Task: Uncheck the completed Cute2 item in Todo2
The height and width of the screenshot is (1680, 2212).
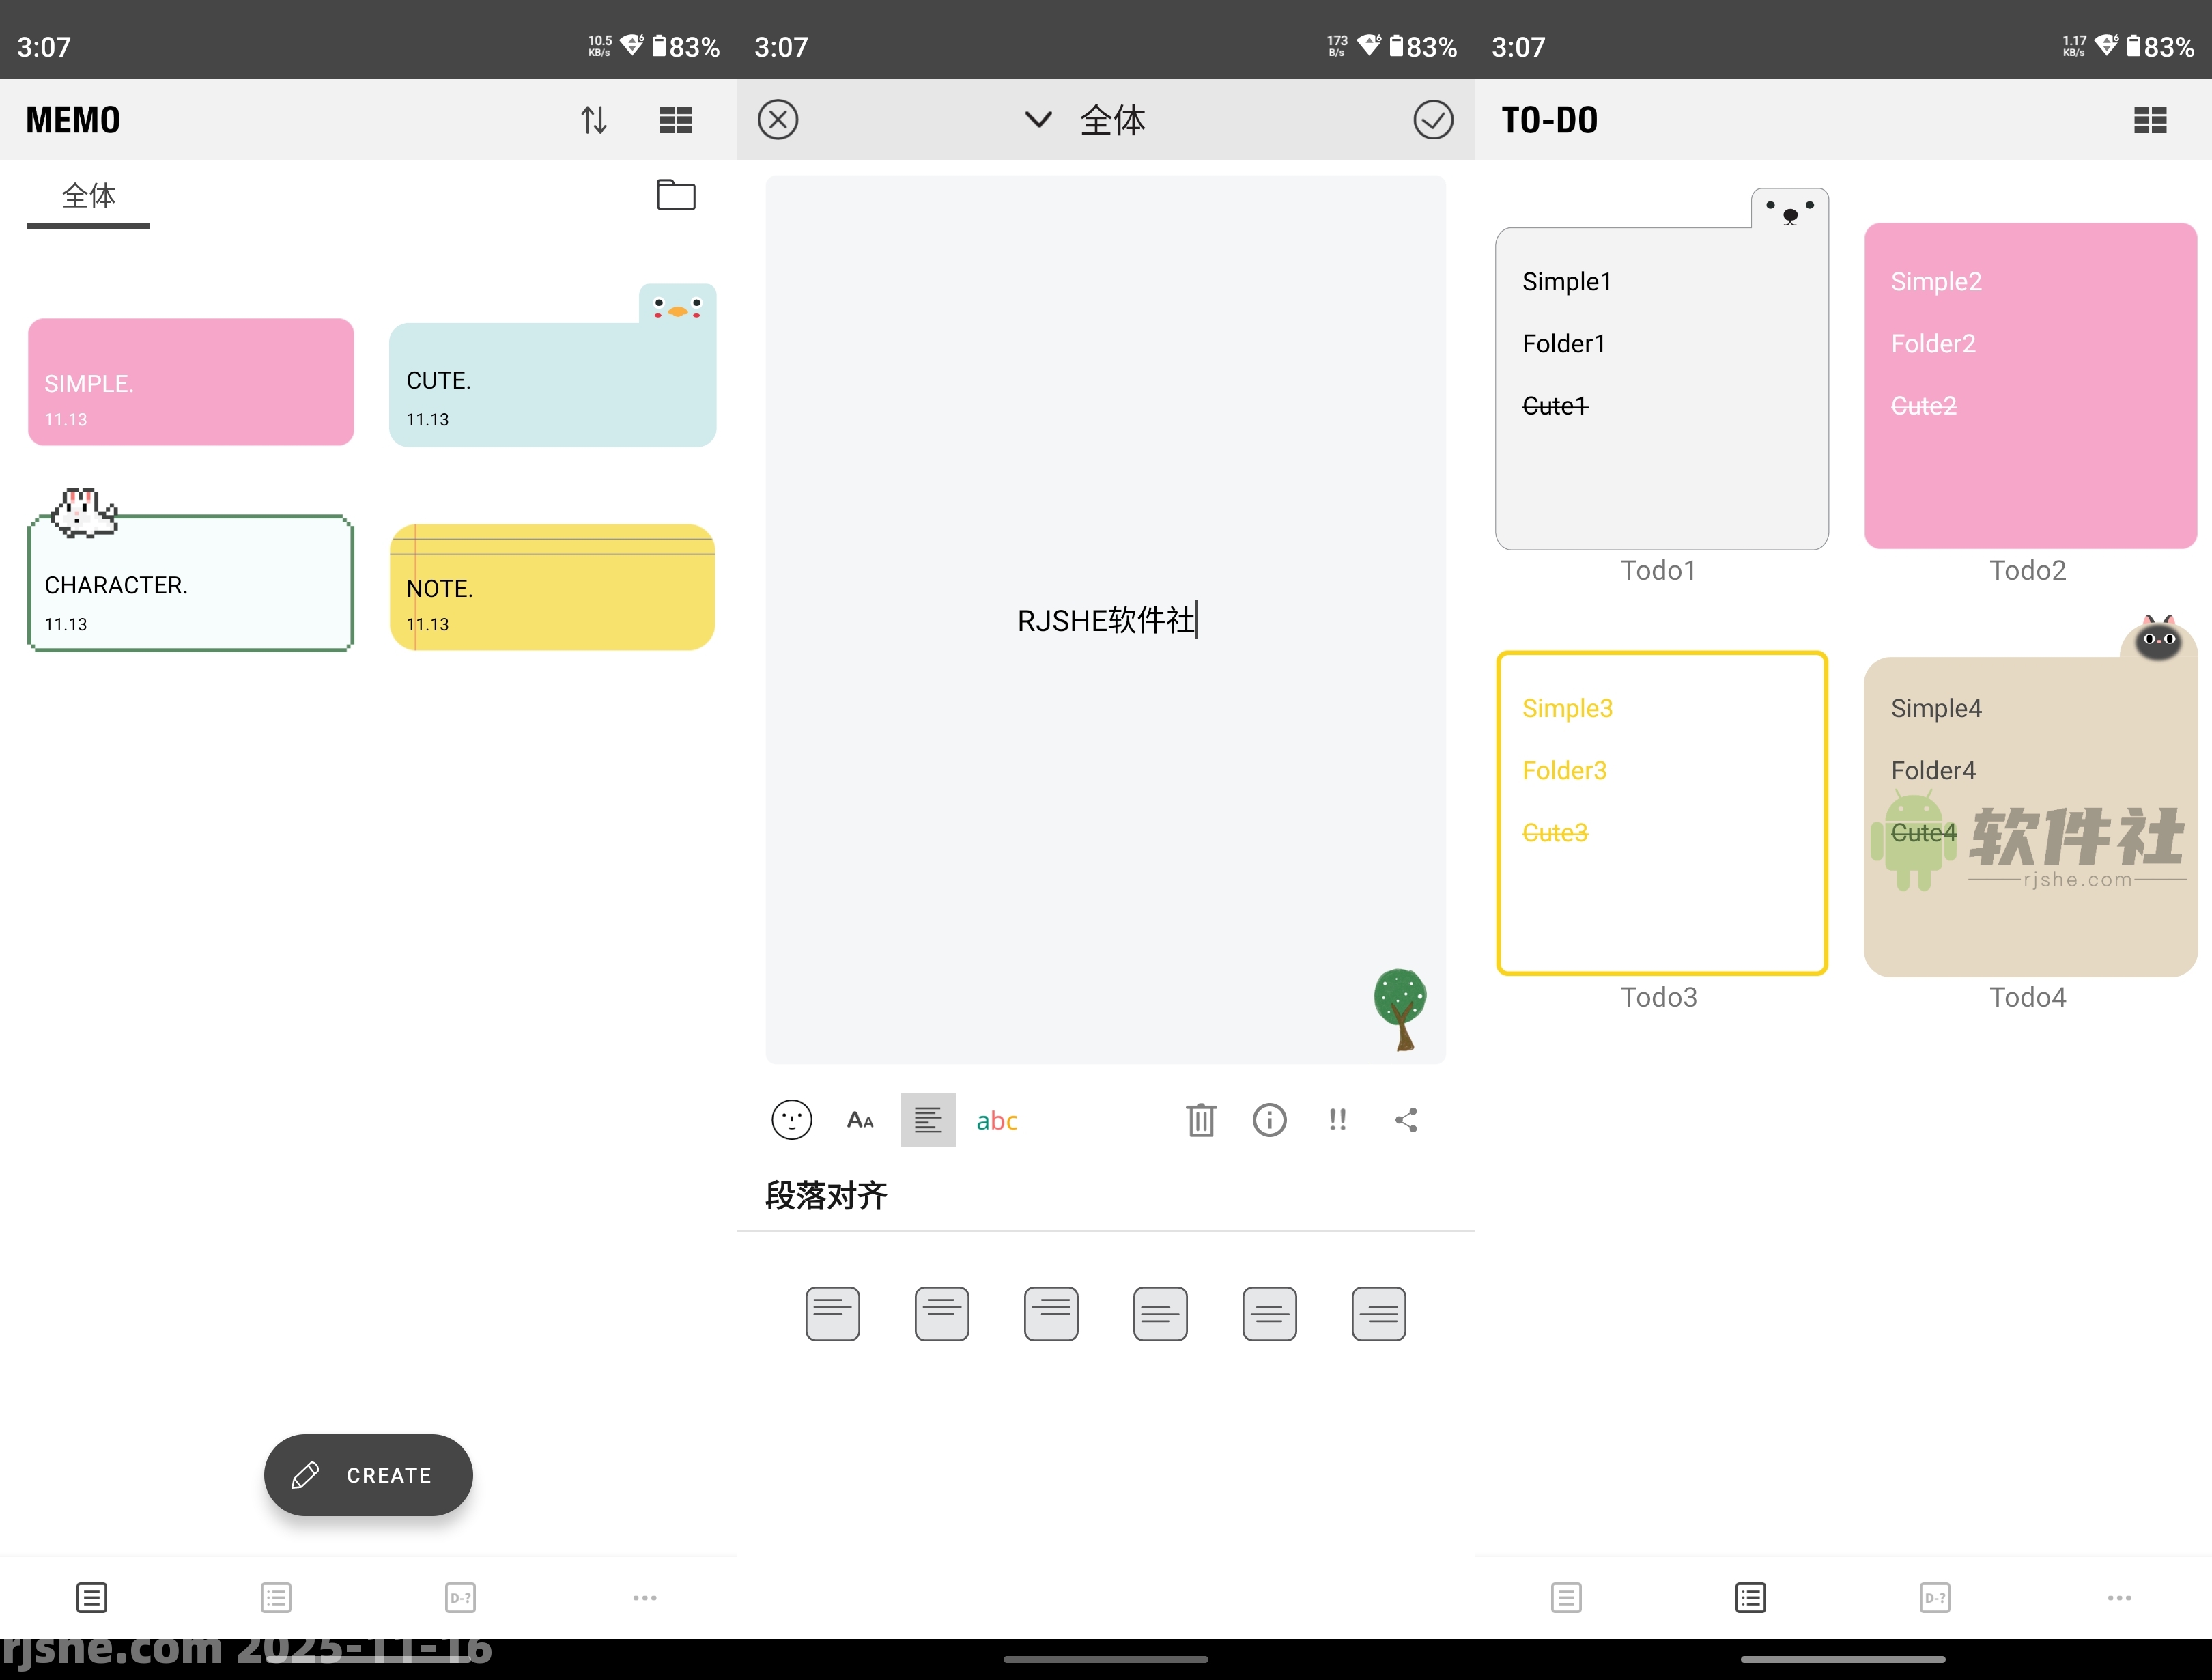Action: (1923, 405)
